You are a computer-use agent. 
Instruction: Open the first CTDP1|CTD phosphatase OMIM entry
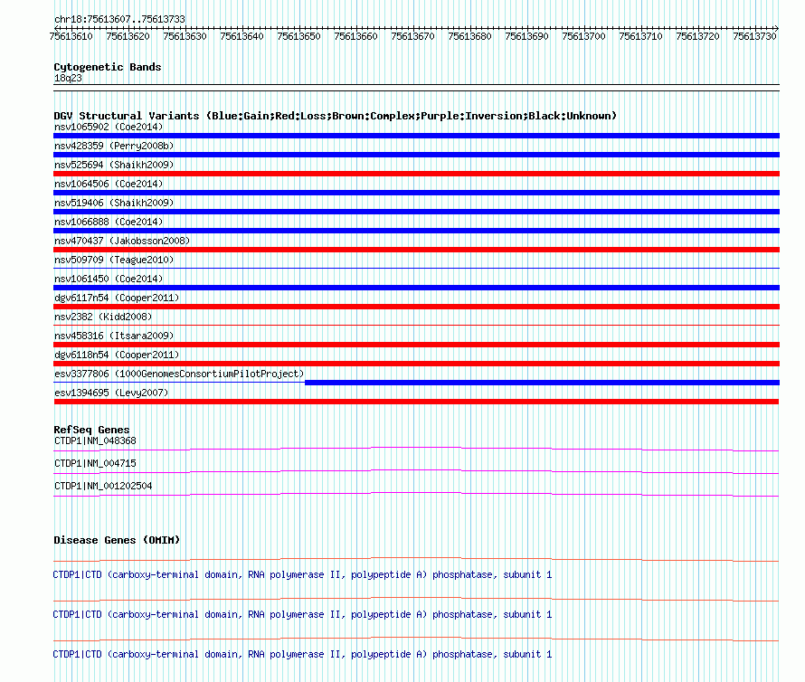302,574
